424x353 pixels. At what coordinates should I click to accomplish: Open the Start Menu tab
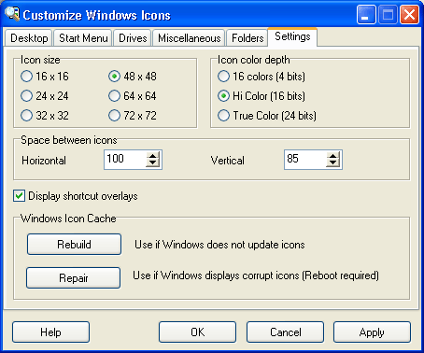tap(83, 38)
